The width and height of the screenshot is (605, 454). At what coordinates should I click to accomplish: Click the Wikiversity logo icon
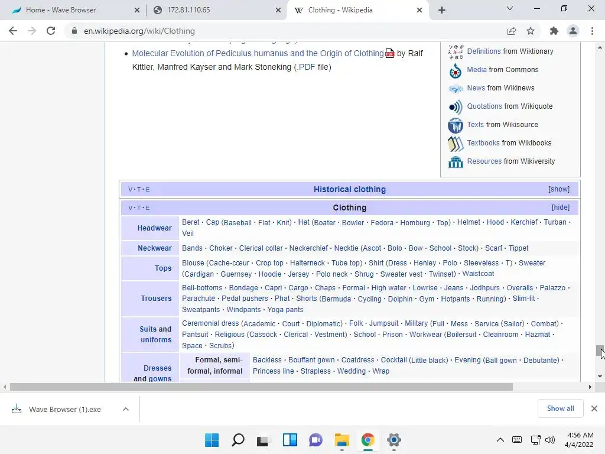456,162
